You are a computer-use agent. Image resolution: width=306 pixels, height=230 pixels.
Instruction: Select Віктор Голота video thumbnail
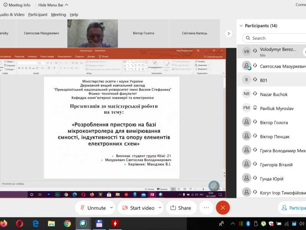click(143, 33)
